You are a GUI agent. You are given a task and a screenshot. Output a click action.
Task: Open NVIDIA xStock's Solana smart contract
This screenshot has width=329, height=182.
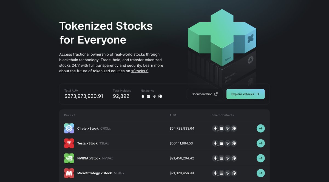(x=222, y=158)
